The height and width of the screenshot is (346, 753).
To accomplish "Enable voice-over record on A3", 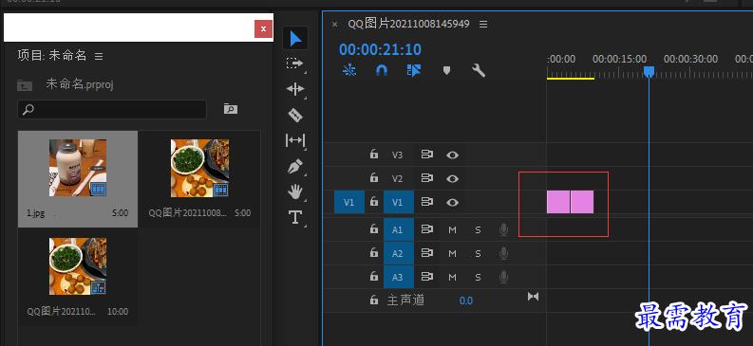I will 503,277.
